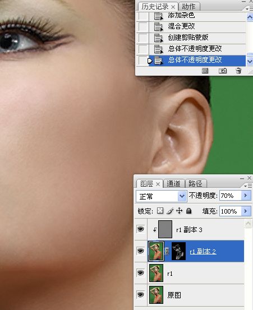Set history brush source at 添加杂色
Image resolution: width=253 pixels, height=310 pixels.
tap(143, 16)
